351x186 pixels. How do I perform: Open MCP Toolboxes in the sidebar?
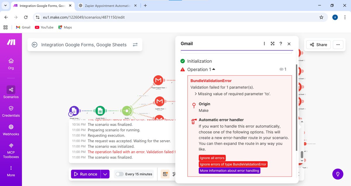[11, 150]
